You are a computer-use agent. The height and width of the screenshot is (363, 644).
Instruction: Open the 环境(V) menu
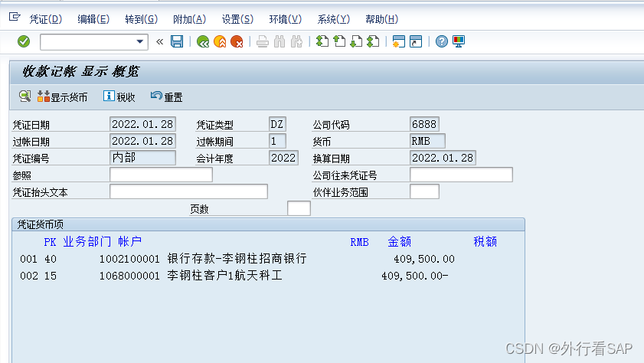(286, 19)
